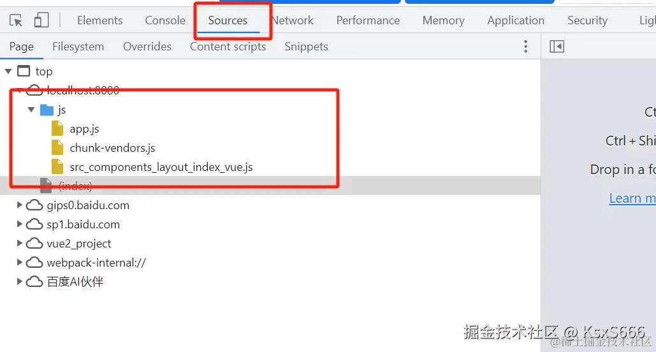Viewport: 656px width, 352px height.
Task: Select the (index) file entry
Action: pos(75,186)
